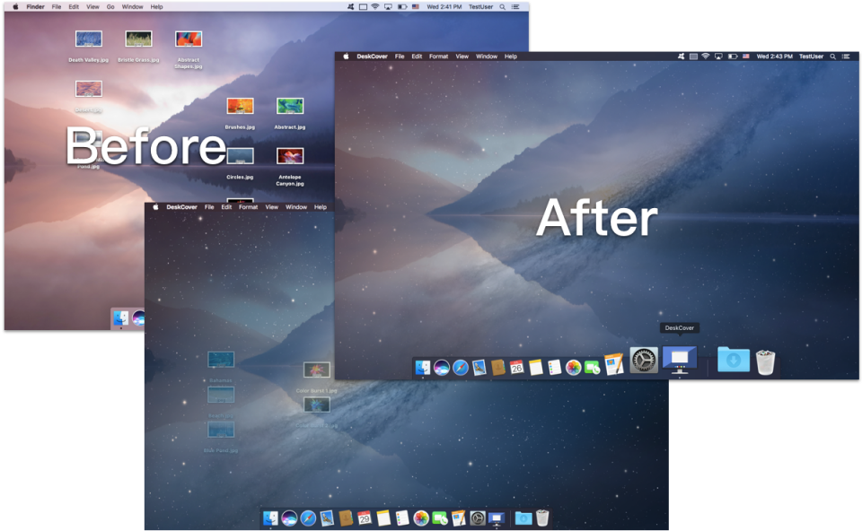Open the input source flag menu

click(x=746, y=56)
